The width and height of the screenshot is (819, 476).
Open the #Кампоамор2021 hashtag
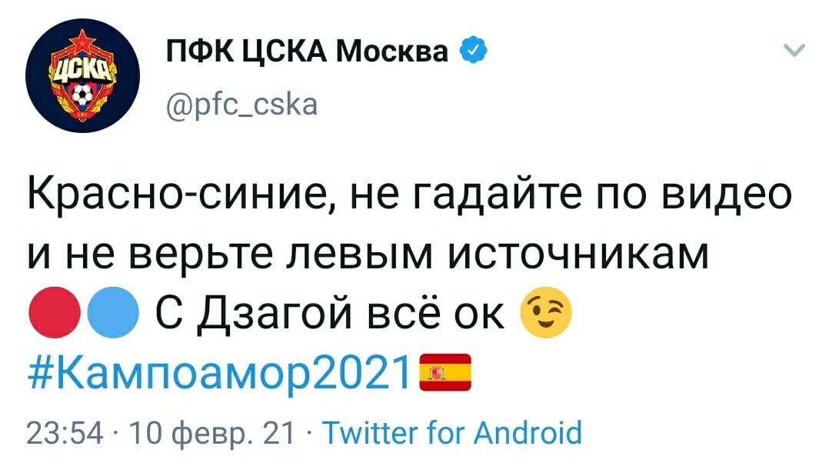click(x=219, y=372)
